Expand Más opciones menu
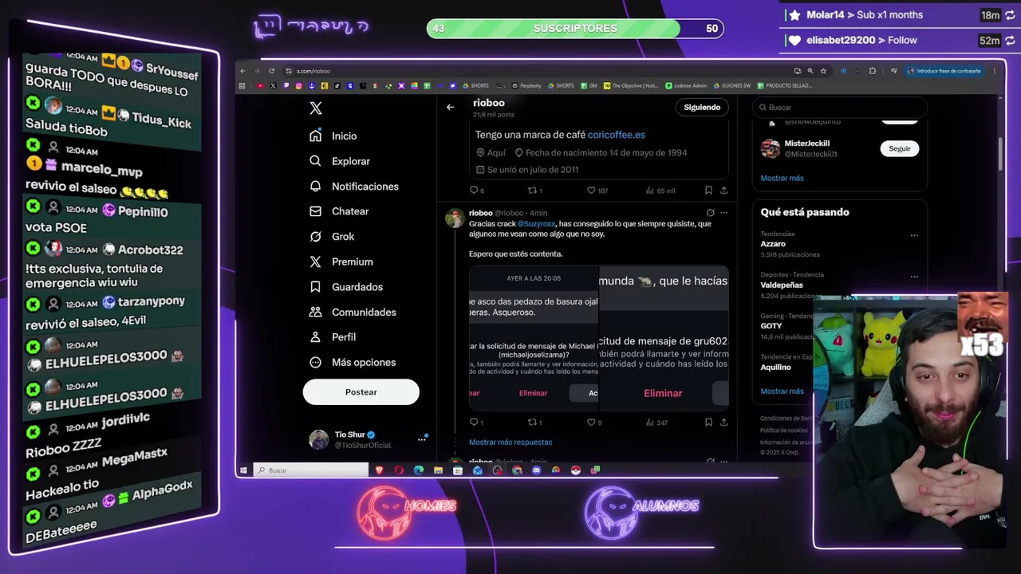 tap(353, 362)
